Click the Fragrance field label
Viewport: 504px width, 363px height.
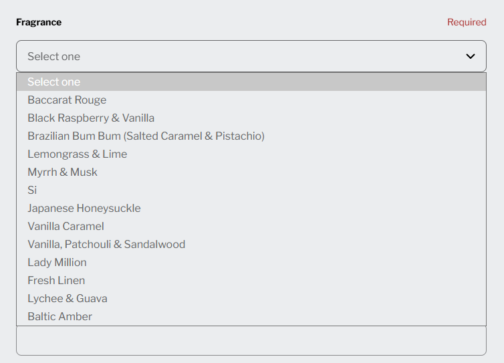click(39, 22)
